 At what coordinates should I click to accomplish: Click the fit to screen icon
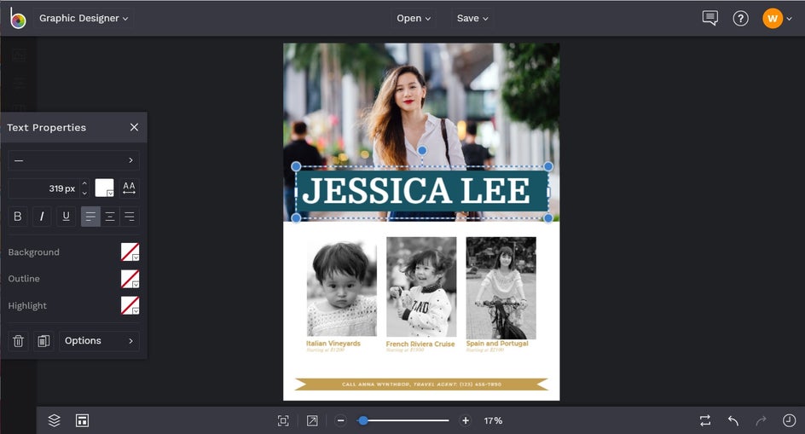click(283, 420)
